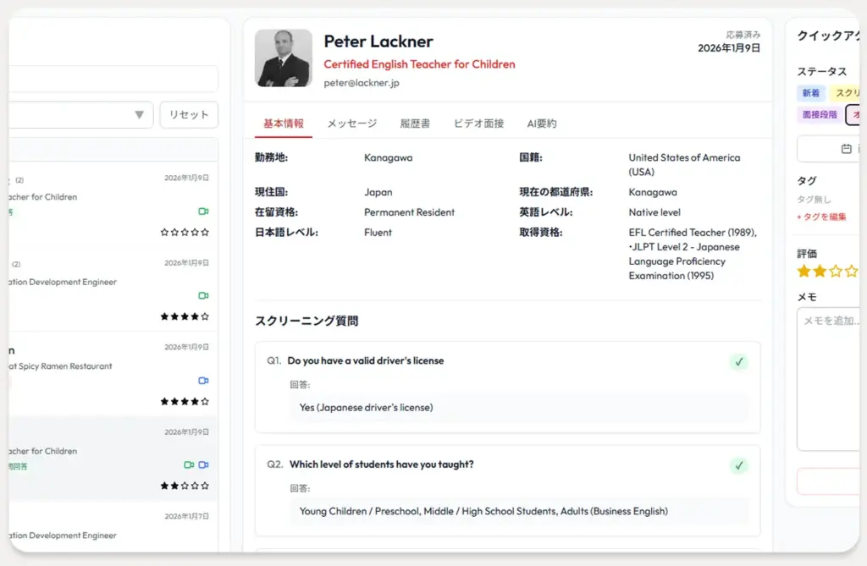867x566 pixels.
Task: Click the リセット button
Action: tap(189, 115)
